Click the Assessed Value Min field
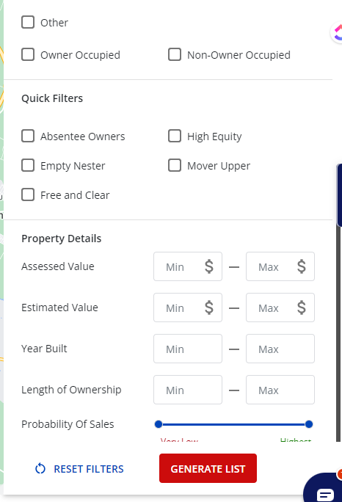This screenshot has height=502, width=342. (188, 266)
